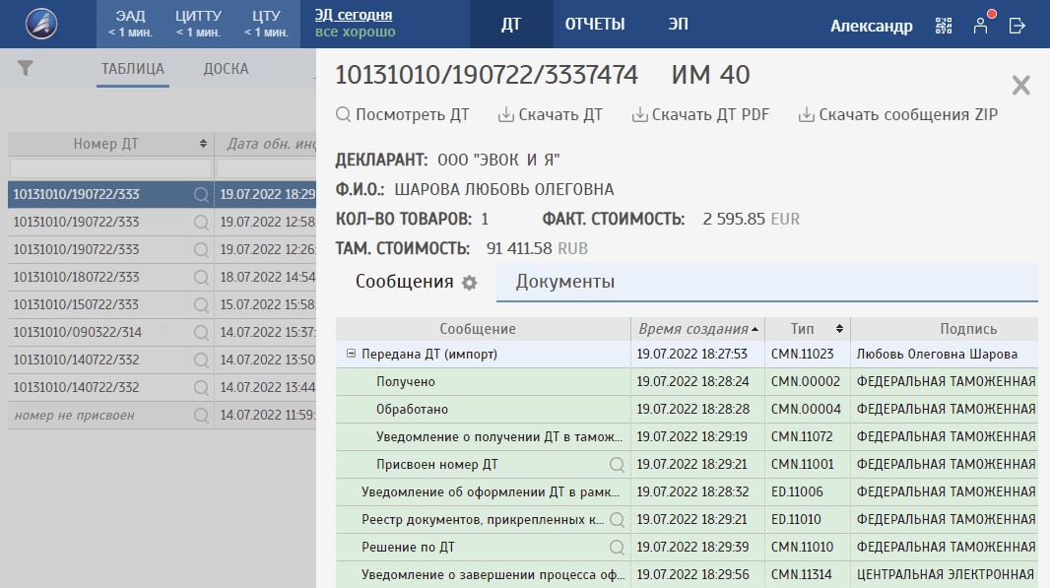This screenshot has width=1050, height=588.
Task: Click the logout icon
Action: click(x=1017, y=26)
